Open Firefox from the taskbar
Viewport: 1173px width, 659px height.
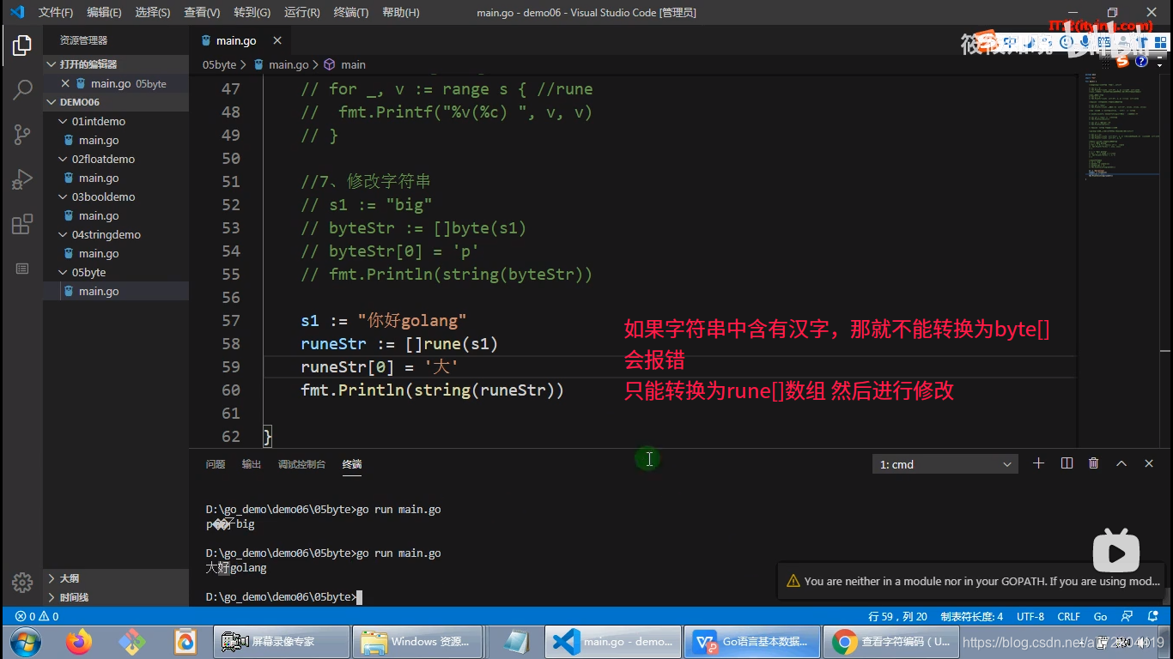[x=78, y=641]
